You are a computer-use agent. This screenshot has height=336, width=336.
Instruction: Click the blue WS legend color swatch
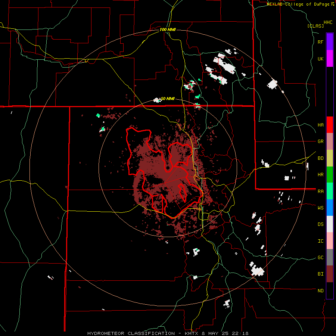click(330, 208)
